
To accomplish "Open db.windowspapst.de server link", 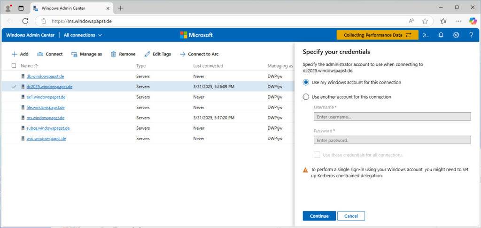I will (45, 76).
